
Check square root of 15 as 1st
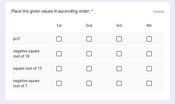[x=59, y=69]
